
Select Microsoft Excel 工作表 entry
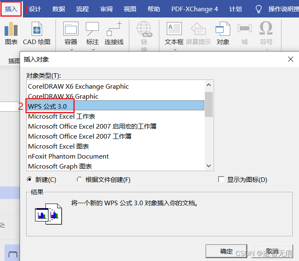(116, 116)
